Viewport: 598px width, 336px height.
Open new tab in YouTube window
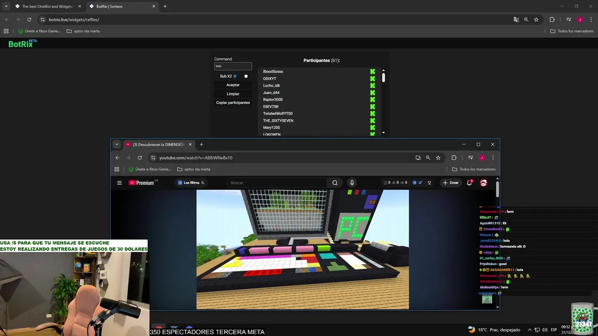tap(201, 145)
